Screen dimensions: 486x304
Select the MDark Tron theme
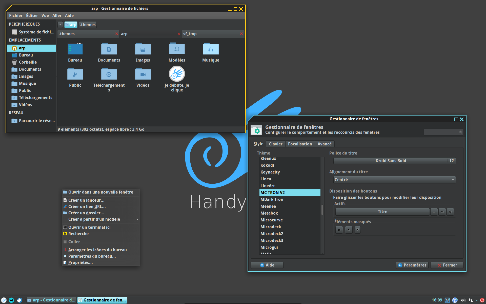click(272, 199)
